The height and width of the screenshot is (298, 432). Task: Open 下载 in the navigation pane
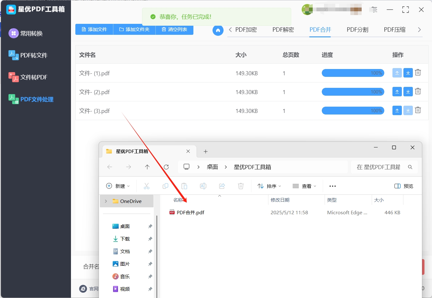point(125,239)
